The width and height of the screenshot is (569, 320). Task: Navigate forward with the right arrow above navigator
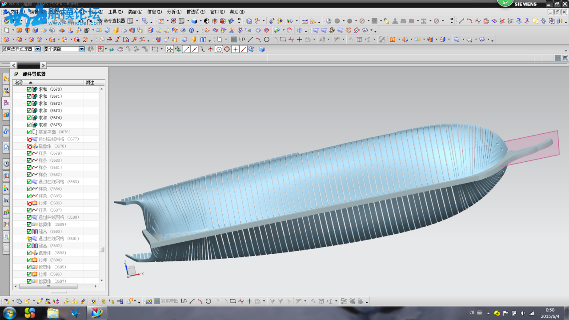[x=43, y=65]
